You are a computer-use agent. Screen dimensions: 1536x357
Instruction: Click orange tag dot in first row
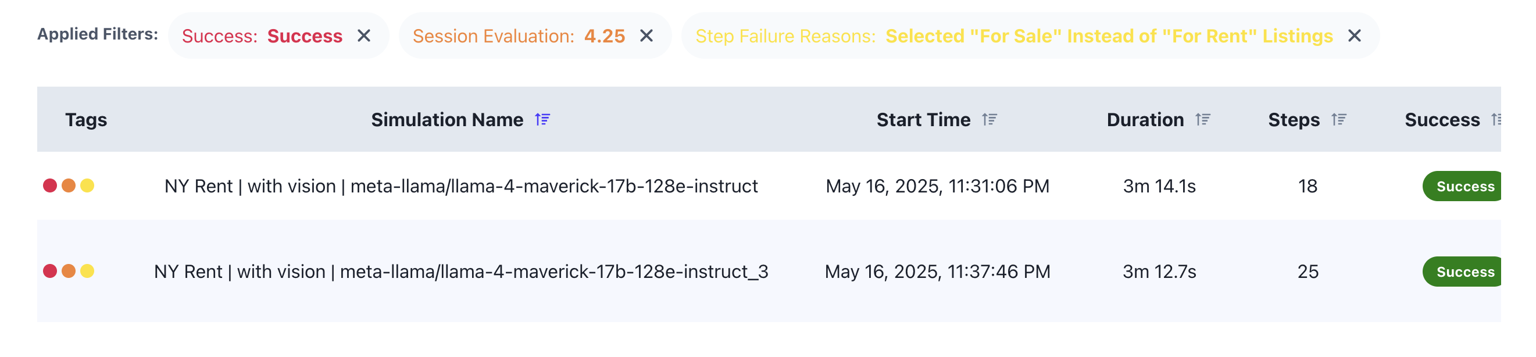(69, 186)
